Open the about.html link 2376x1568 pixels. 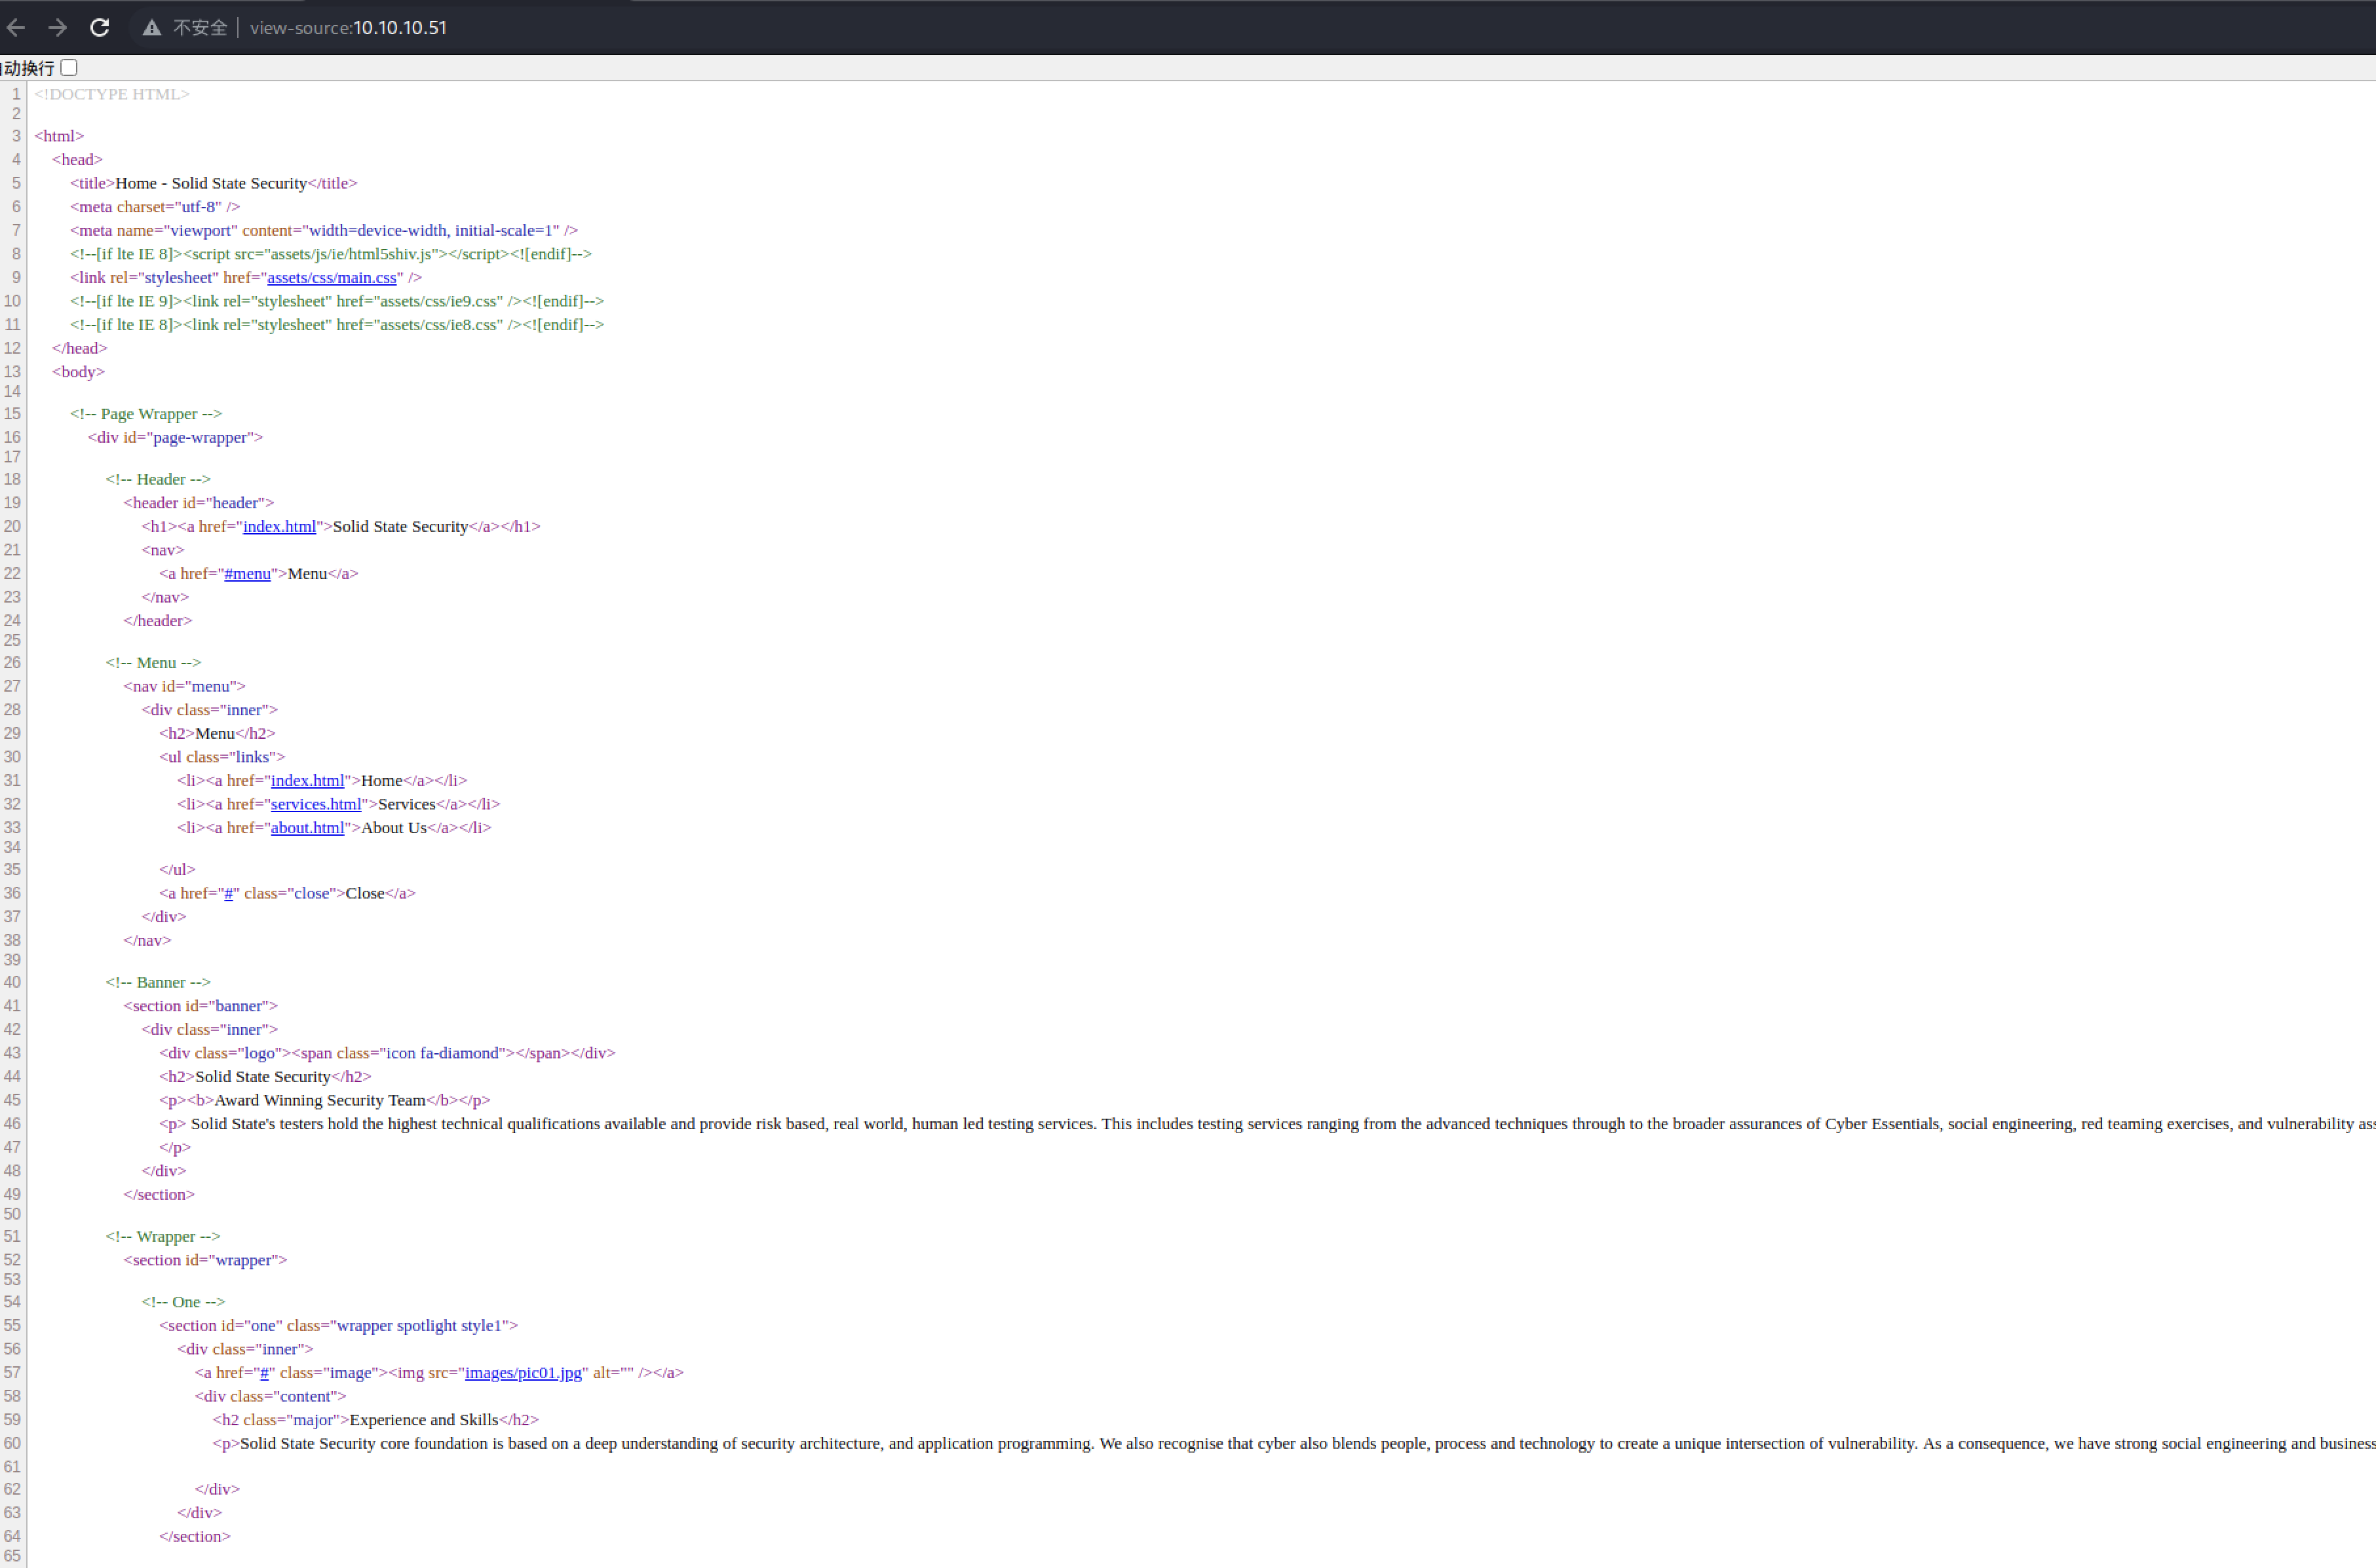307,828
